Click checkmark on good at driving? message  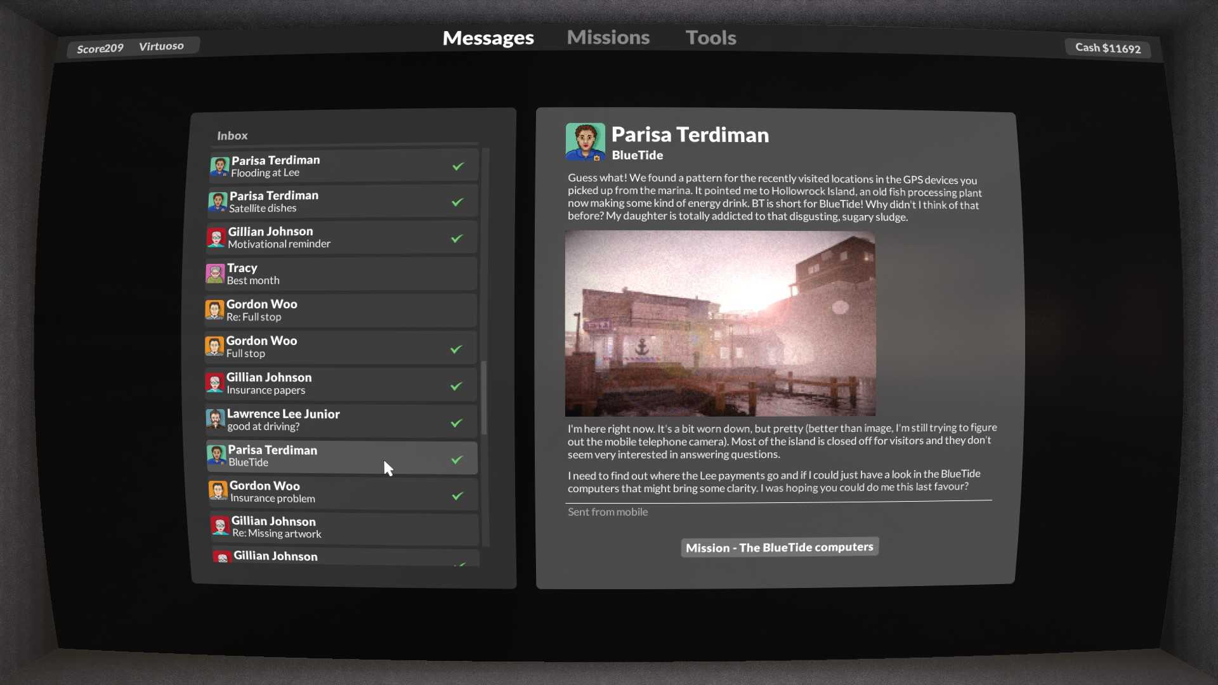[456, 422]
